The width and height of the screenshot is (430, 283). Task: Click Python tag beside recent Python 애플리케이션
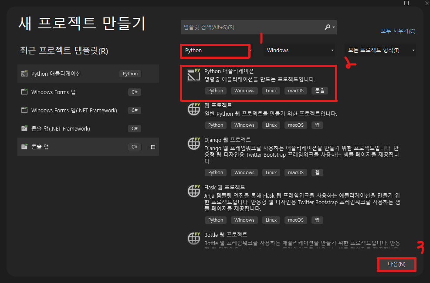(x=130, y=74)
